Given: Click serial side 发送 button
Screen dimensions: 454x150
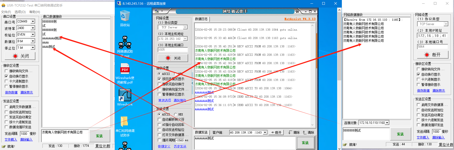Looking at the screenshot, I should (x=99, y=136).
